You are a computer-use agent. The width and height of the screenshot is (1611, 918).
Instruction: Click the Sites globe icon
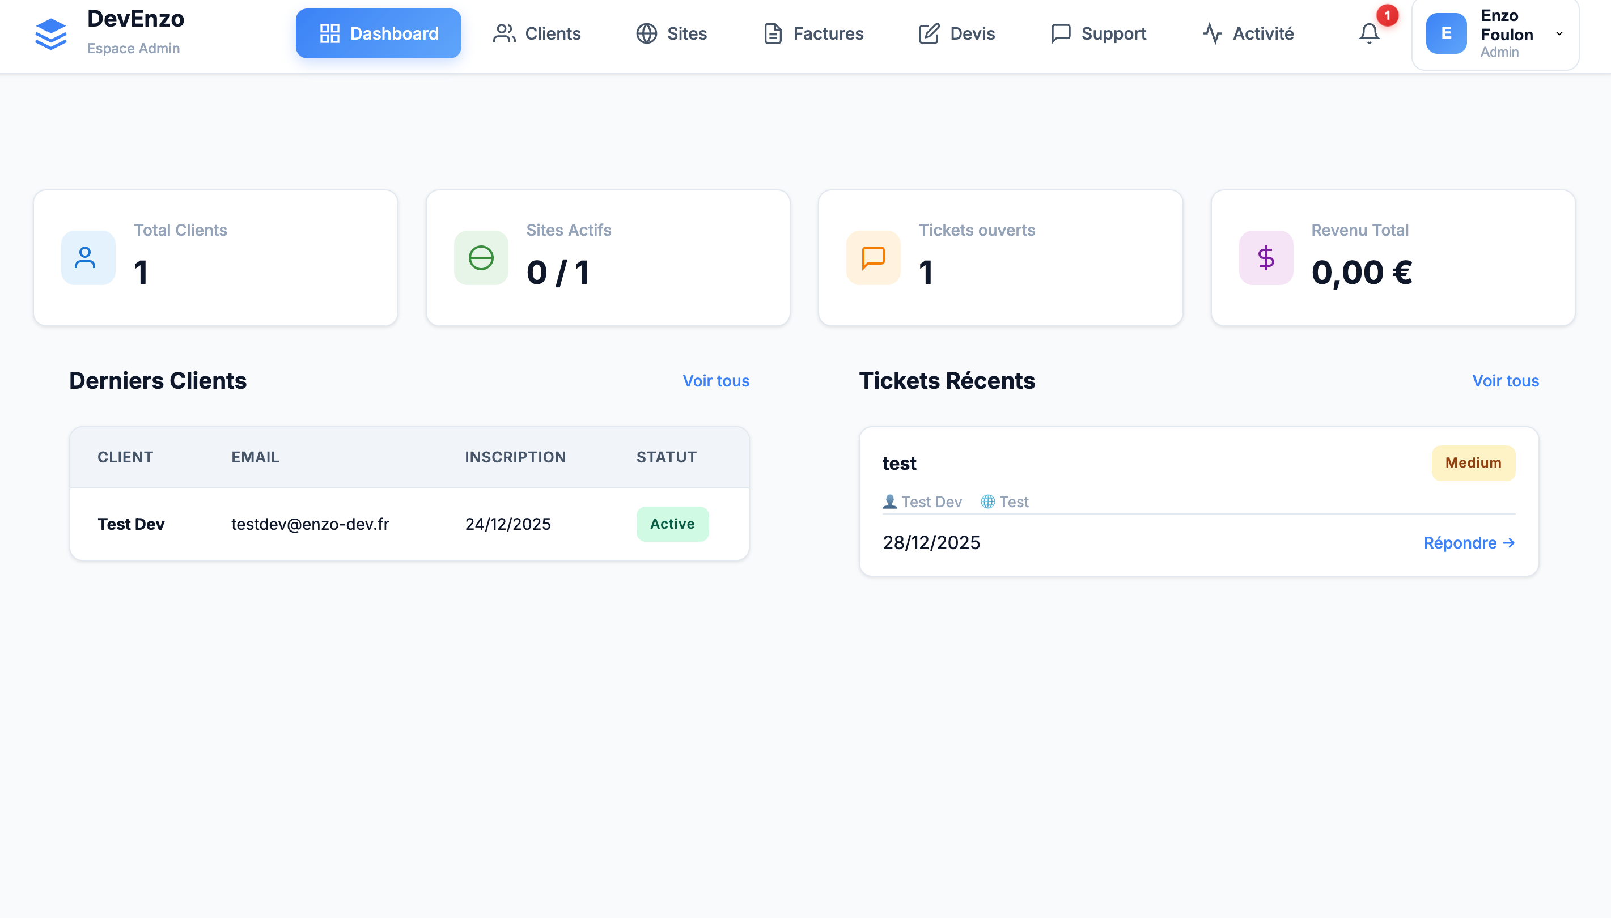pyautogui.click(x=647, y=33)
